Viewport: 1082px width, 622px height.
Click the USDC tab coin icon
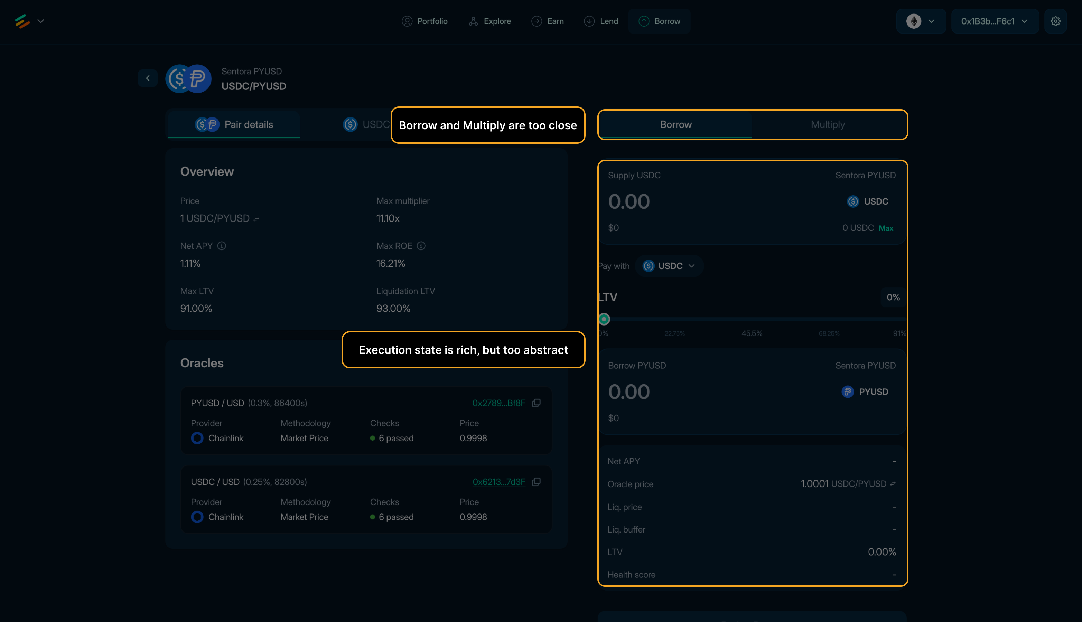(350, 124)
